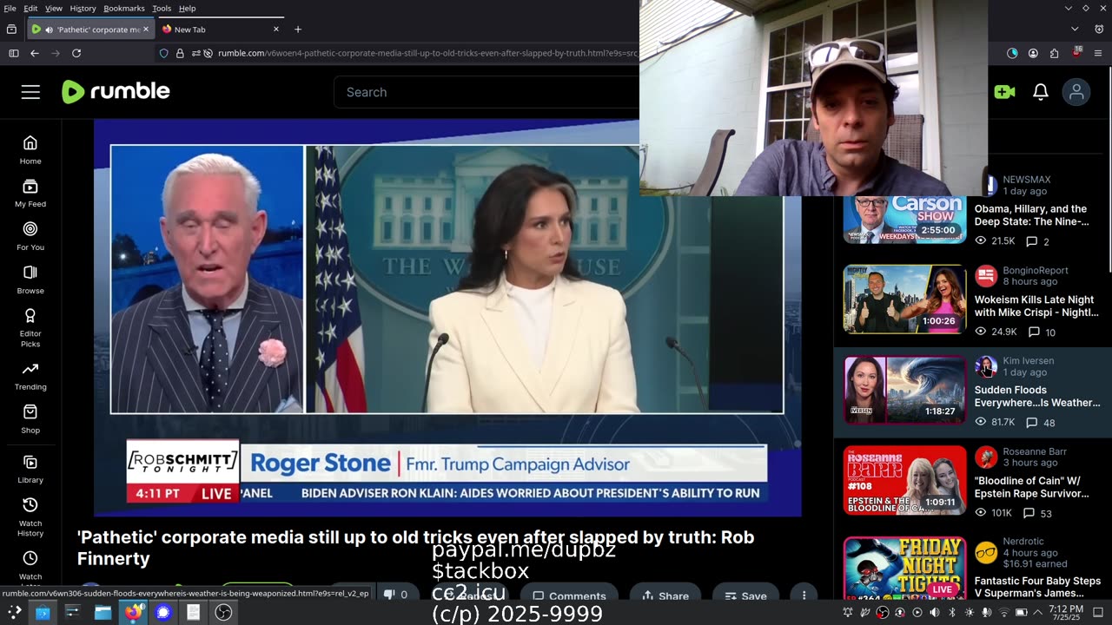
Task: Click the Save button below video
Action: pos(744,595)
